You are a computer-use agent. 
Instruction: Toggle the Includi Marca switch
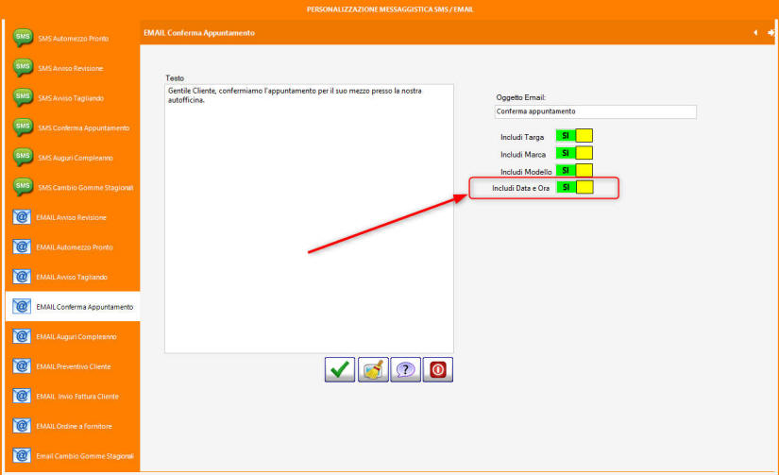coord(574,153)
